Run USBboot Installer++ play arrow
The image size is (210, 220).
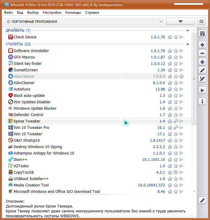(181, 179)
